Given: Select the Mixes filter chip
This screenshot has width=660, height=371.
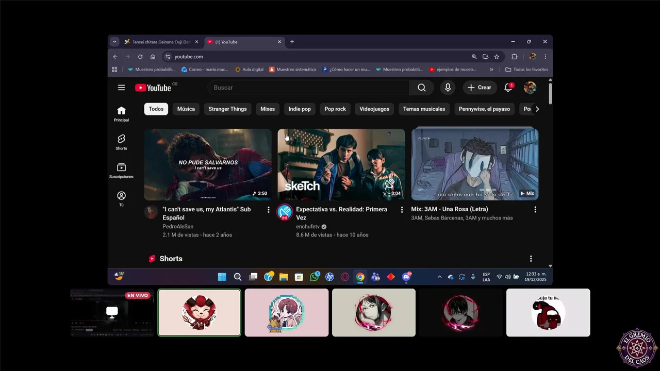Looking at the screenshot, I should coord(268,109).
